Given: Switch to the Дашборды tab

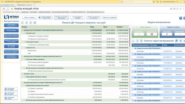Looking at the screenshot, I should pyautogui.click(x=25, y=12).
